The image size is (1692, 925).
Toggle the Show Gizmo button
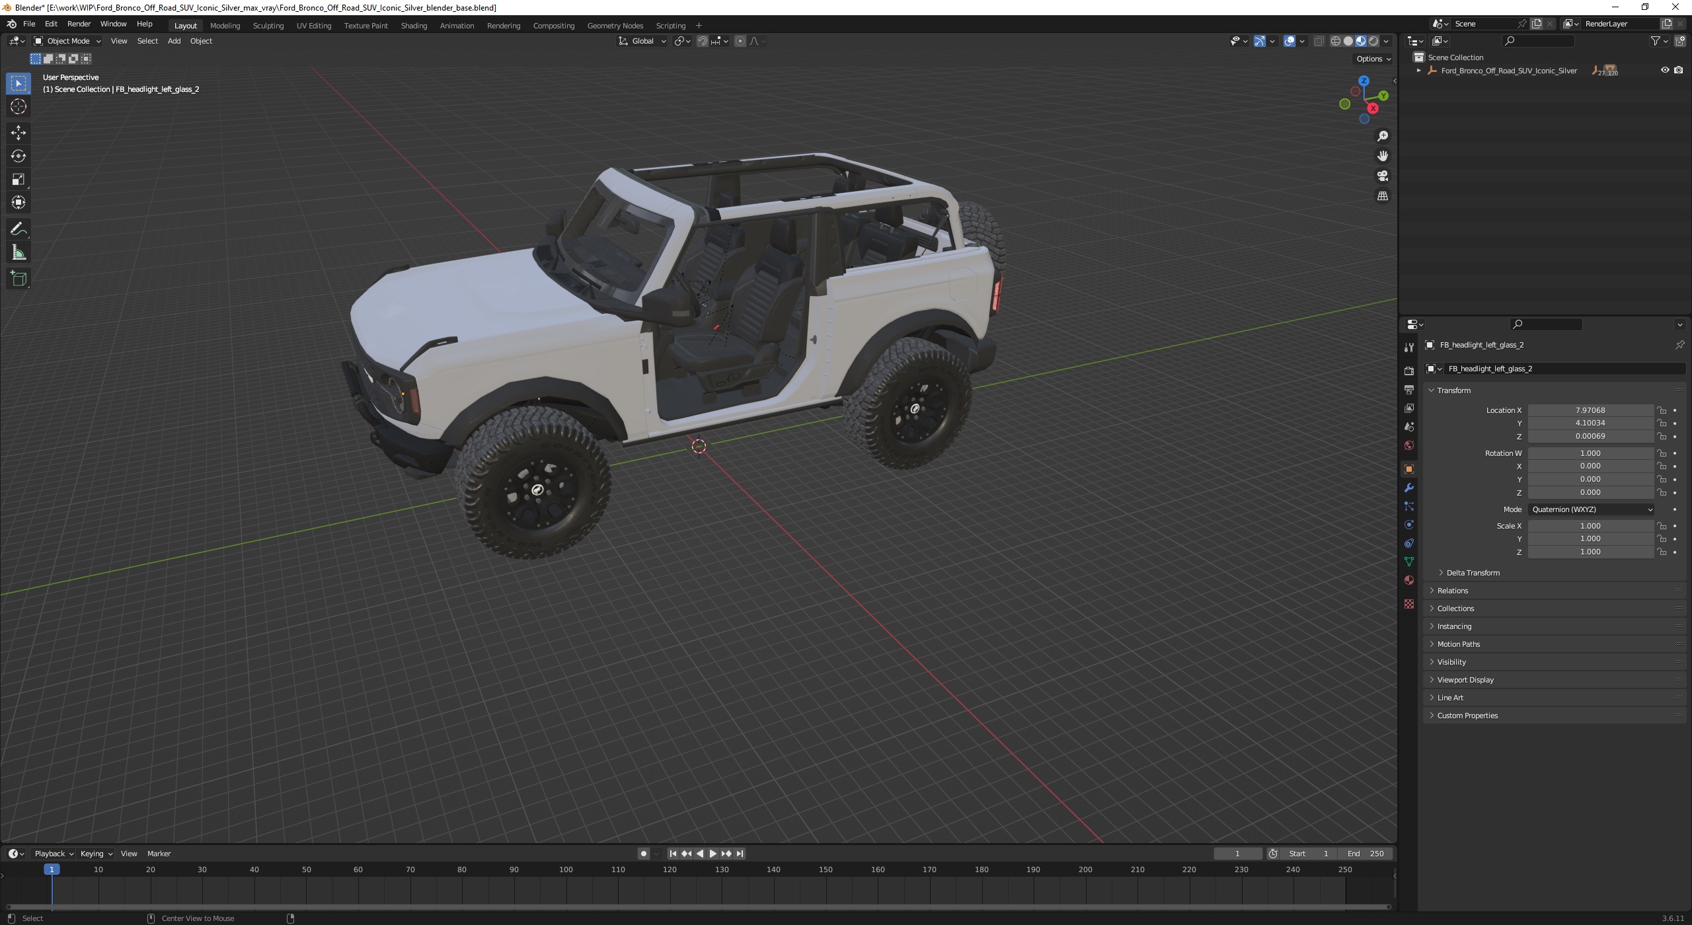pyautogui.click(x=1260, y=41)
